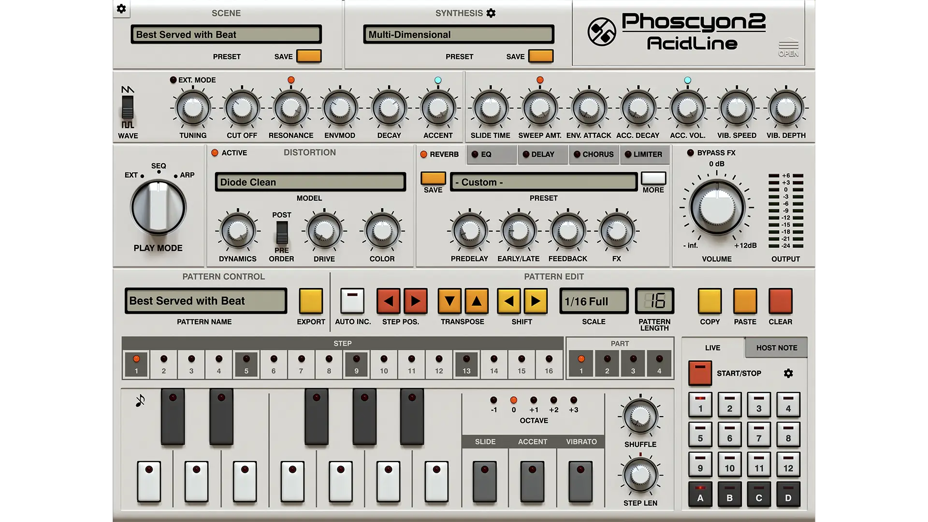
Task: Save the reverb FX preset
Action: (x=433, y=178)
